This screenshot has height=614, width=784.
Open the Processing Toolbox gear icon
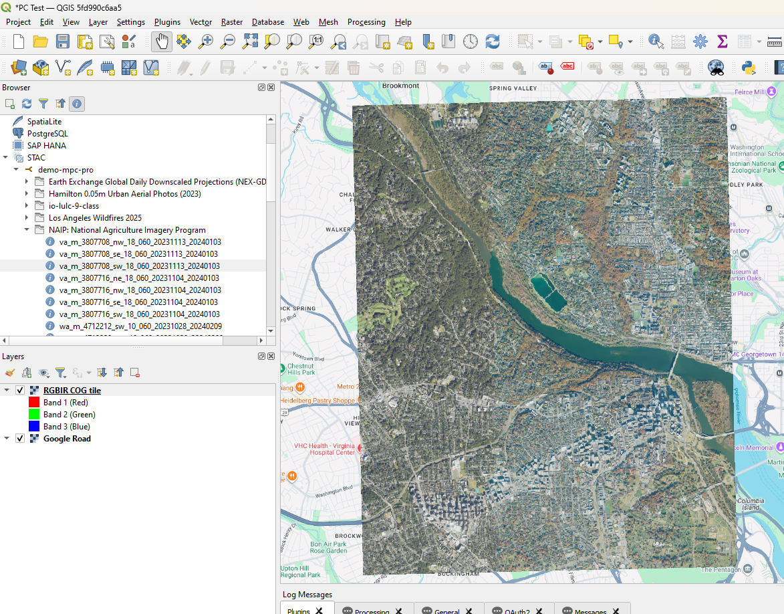[700, 41]
